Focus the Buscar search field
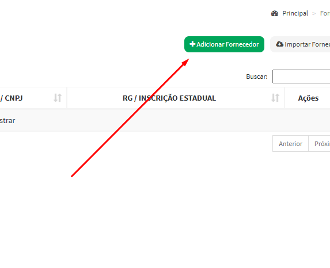Image resolution: width=330 pixels, height=268 pixels. click(301, 76)
